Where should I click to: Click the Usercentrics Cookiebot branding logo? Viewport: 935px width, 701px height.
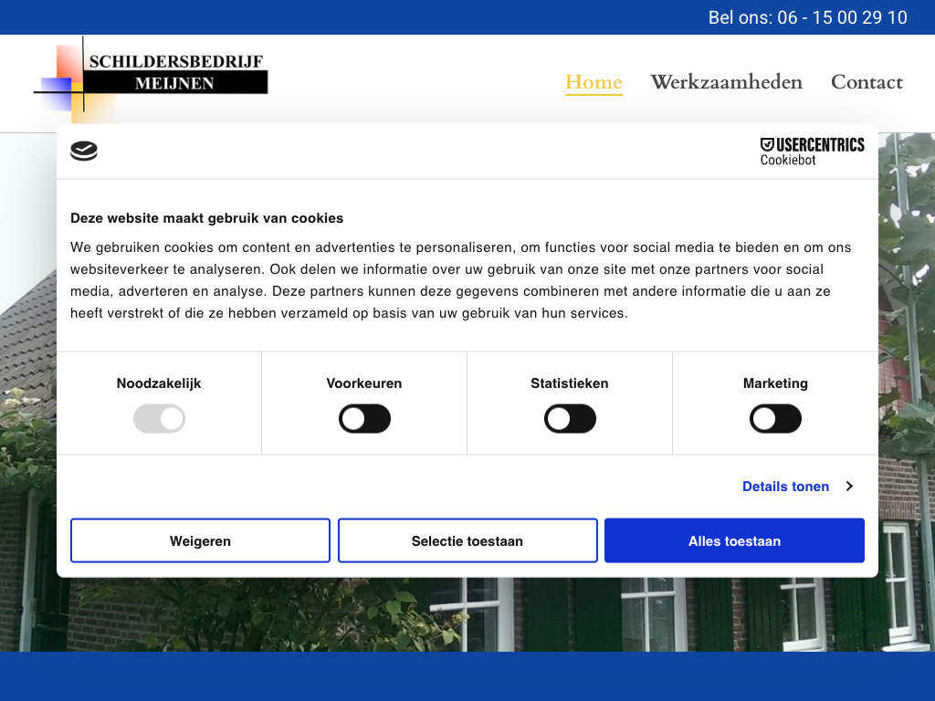(x=812, y=151)
